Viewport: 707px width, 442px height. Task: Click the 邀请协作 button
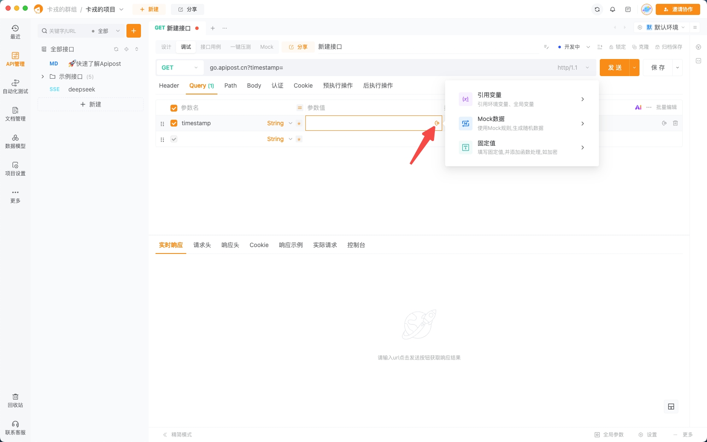click(678, 9)
